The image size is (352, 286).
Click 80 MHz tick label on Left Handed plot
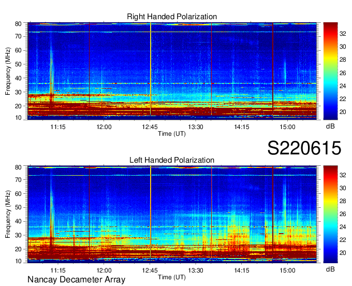click(x=18, y=167)
